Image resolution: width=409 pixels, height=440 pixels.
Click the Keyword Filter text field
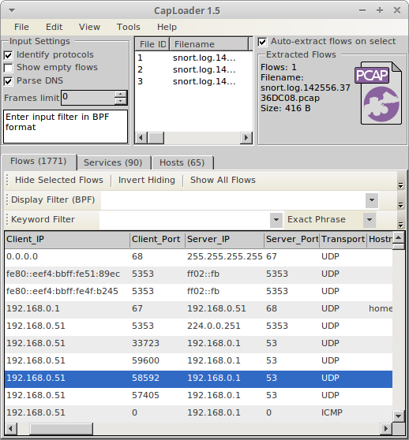click(185, 220)
